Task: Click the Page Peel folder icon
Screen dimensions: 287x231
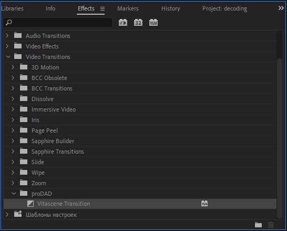Action: pos(24,130)
